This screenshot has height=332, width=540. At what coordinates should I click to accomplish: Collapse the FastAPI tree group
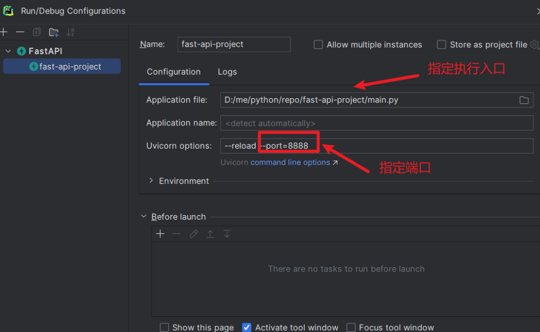click(8, 51)
